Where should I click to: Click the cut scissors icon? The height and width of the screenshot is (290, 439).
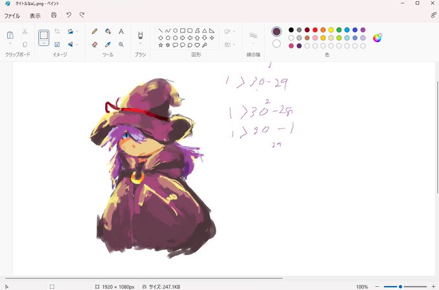click(25, 32)
